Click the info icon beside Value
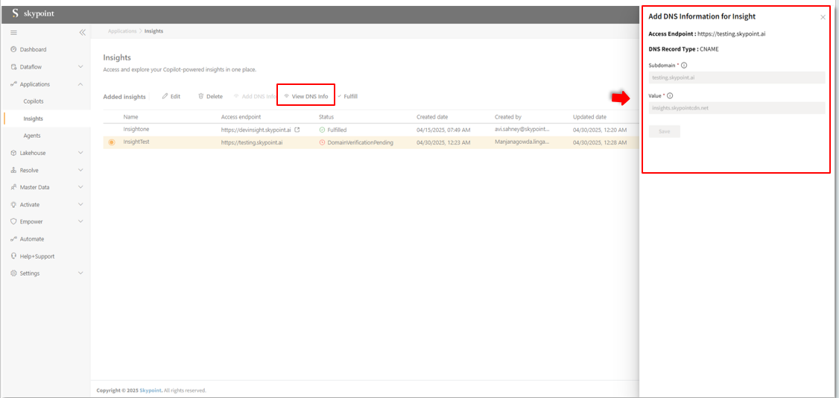This screenshot has width=839, height=398. [670, 96]
